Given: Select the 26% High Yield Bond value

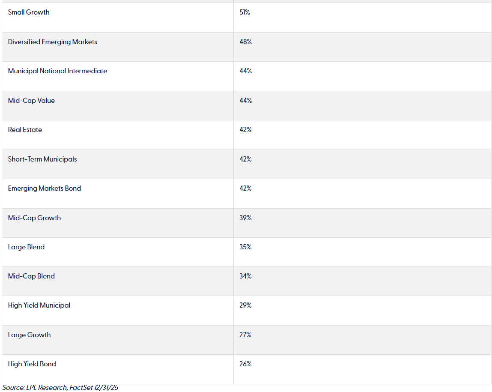Looking at the screenshot, I should tap(245, 364).
